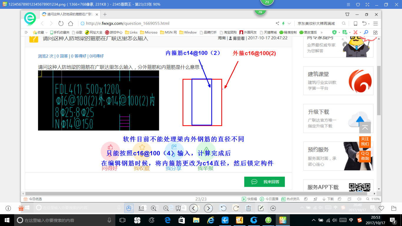
Task: Open the Microso bookmark folder
Action: pos(149,32)
